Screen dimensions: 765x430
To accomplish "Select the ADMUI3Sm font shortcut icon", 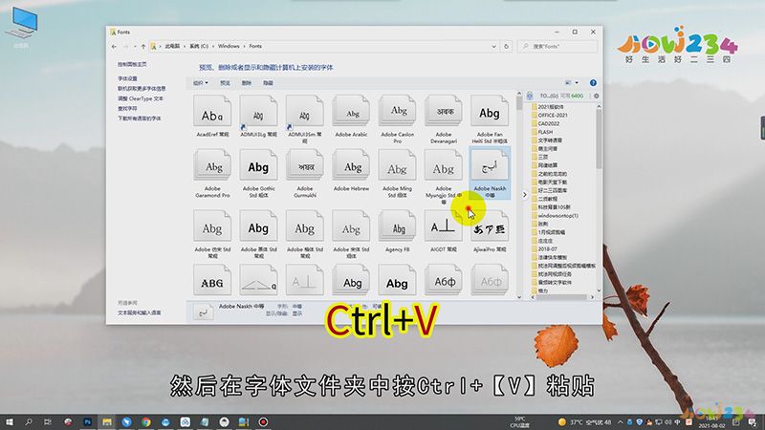I will pos(304,112).
